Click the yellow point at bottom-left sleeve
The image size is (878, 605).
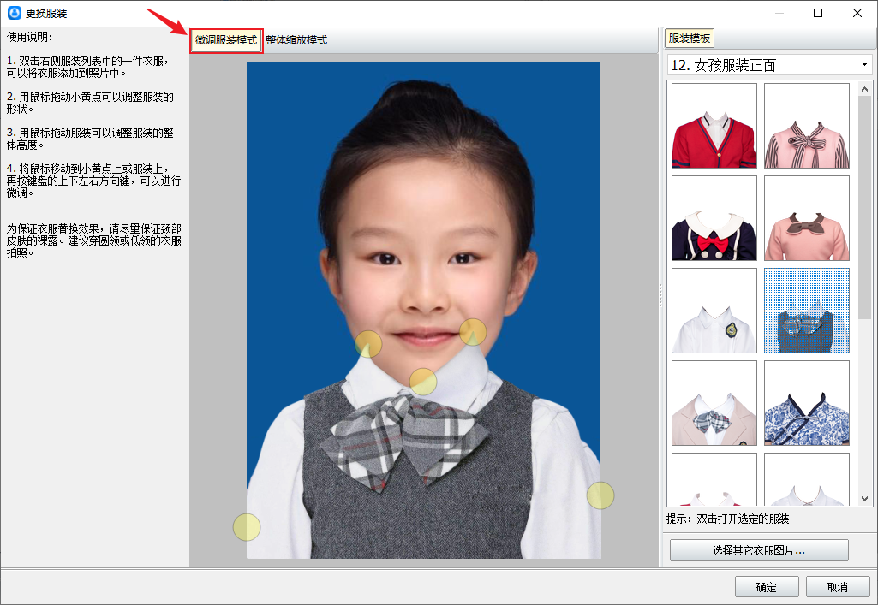point(247,527)
